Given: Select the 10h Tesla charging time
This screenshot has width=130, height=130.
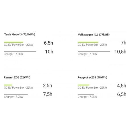Looking at the screenshot, I should point(49,52).
